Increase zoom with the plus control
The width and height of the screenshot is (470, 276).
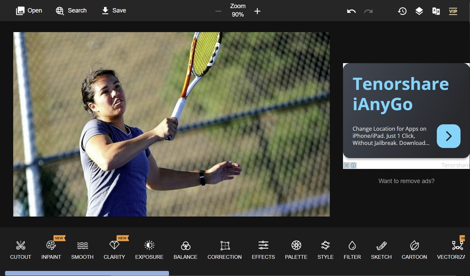257,11
